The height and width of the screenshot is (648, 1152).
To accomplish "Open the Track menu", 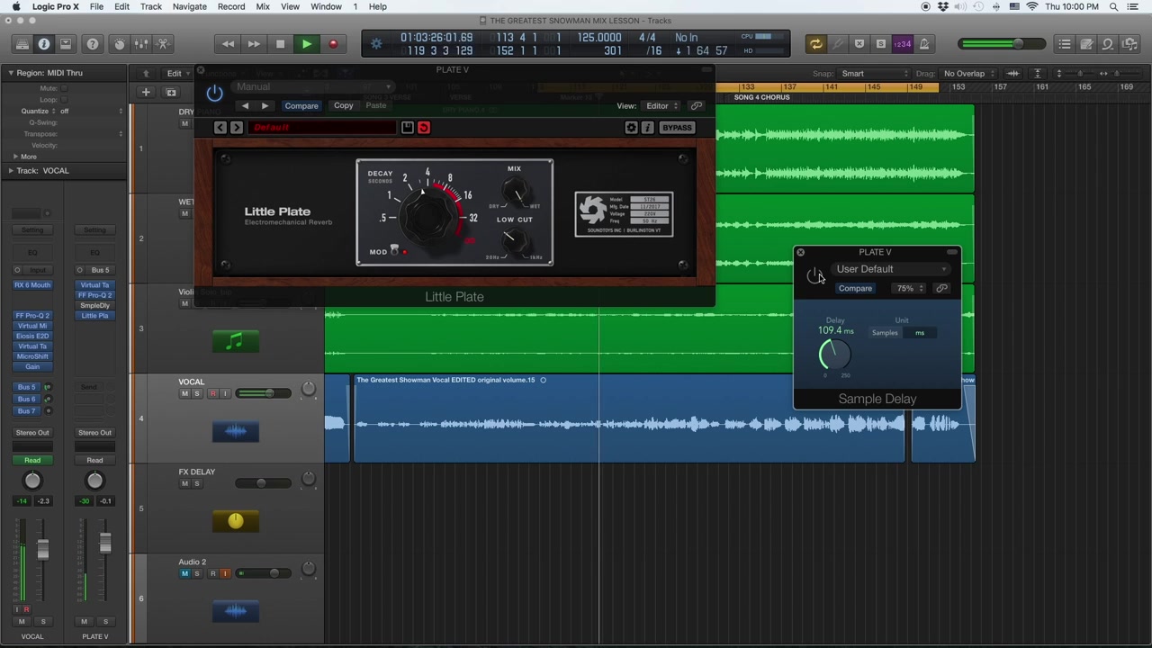I will click(150, 6).
